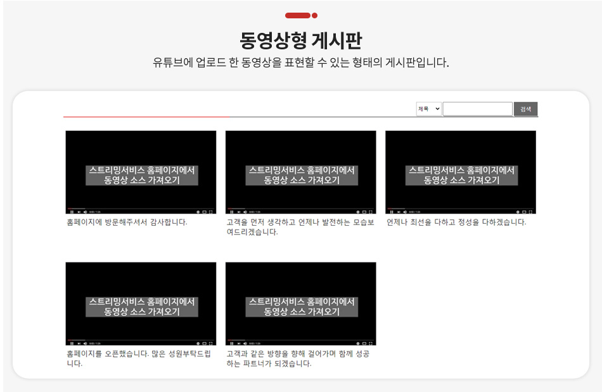
Task: Toggle theater mode in '홈페이지에 방문해주셔서' video
Action: coord(204,212)
